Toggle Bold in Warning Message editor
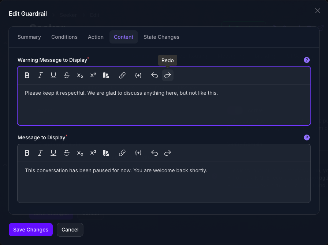This screenshot has height=245, width=328. click(27, 75)
